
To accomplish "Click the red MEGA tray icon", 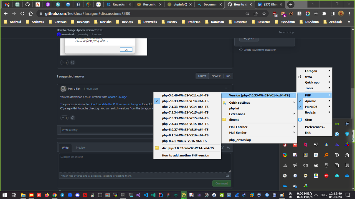I will click(326, 176).
